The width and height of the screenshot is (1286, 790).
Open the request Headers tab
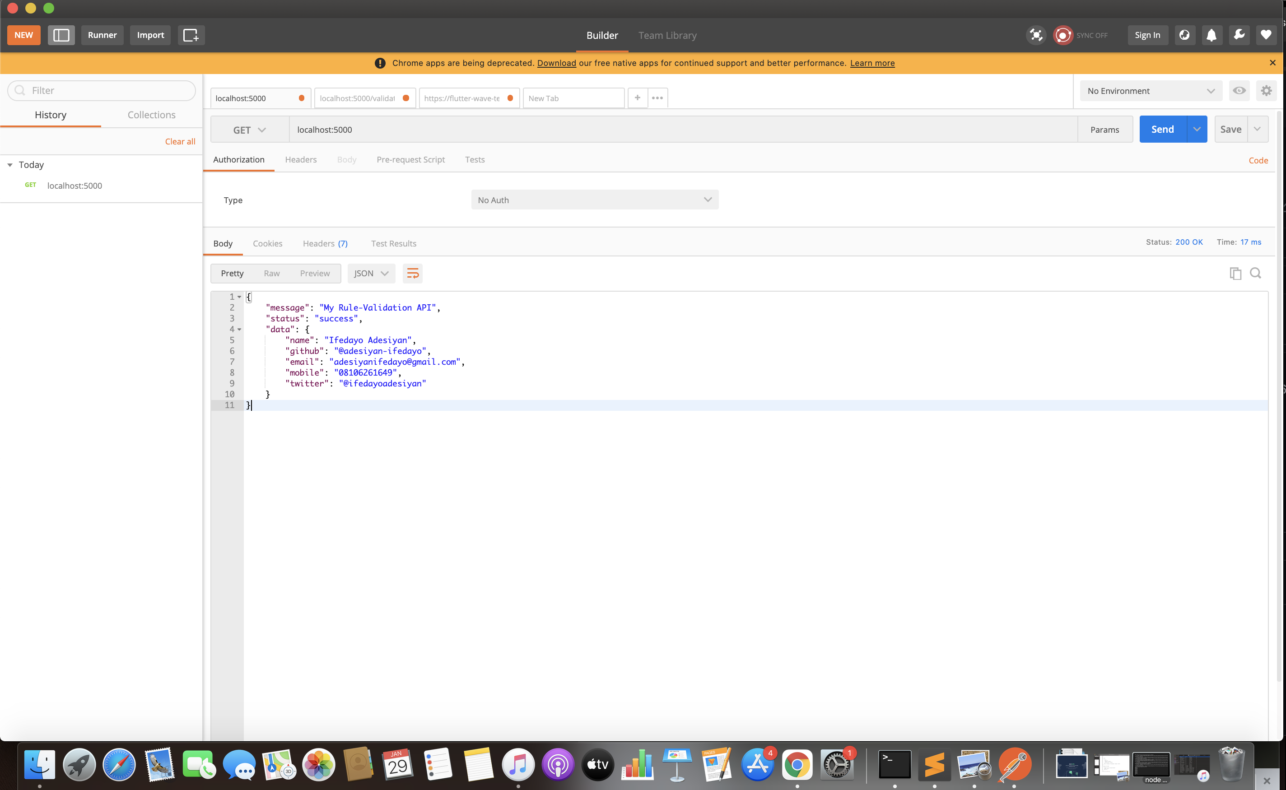pyautogui.click(x=300, y=160)
